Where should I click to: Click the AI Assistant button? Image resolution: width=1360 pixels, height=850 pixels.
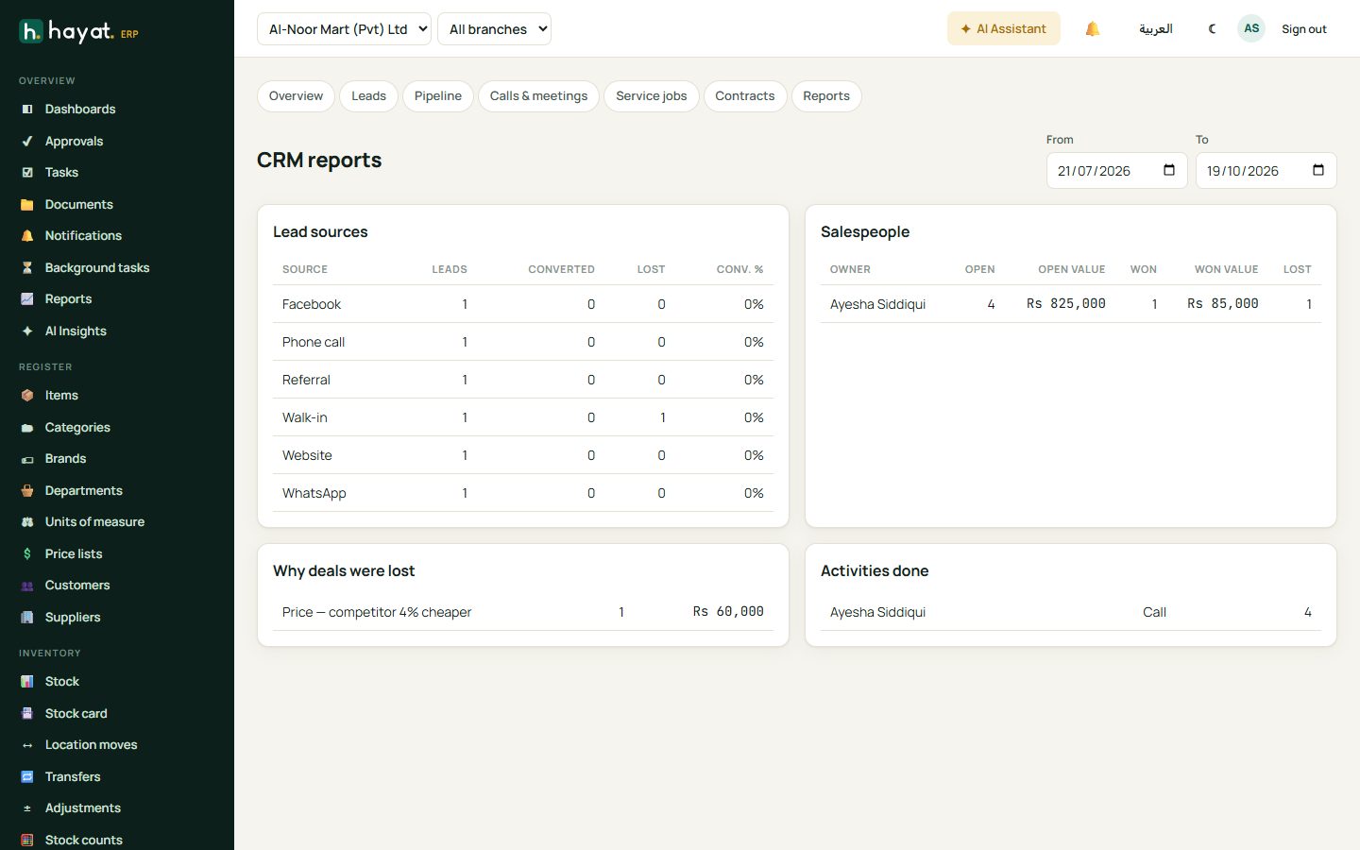click(x=1003, y=29)
